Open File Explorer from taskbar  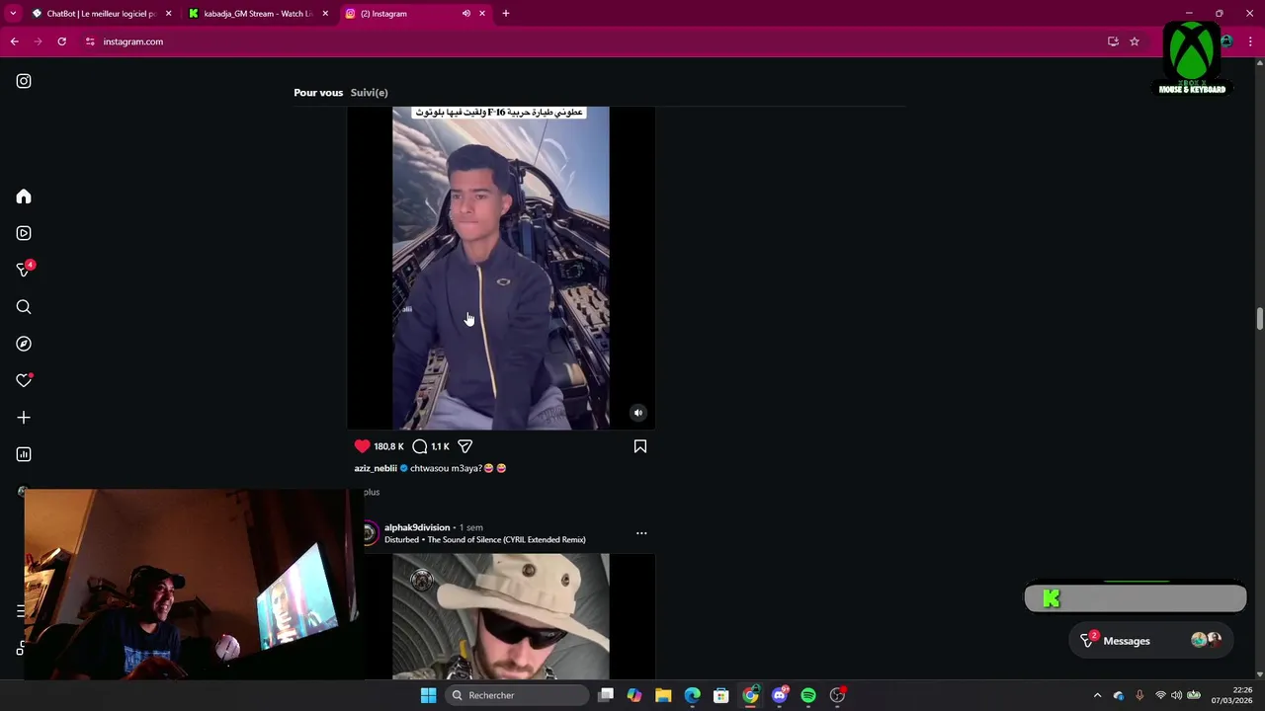click(663, 695)
